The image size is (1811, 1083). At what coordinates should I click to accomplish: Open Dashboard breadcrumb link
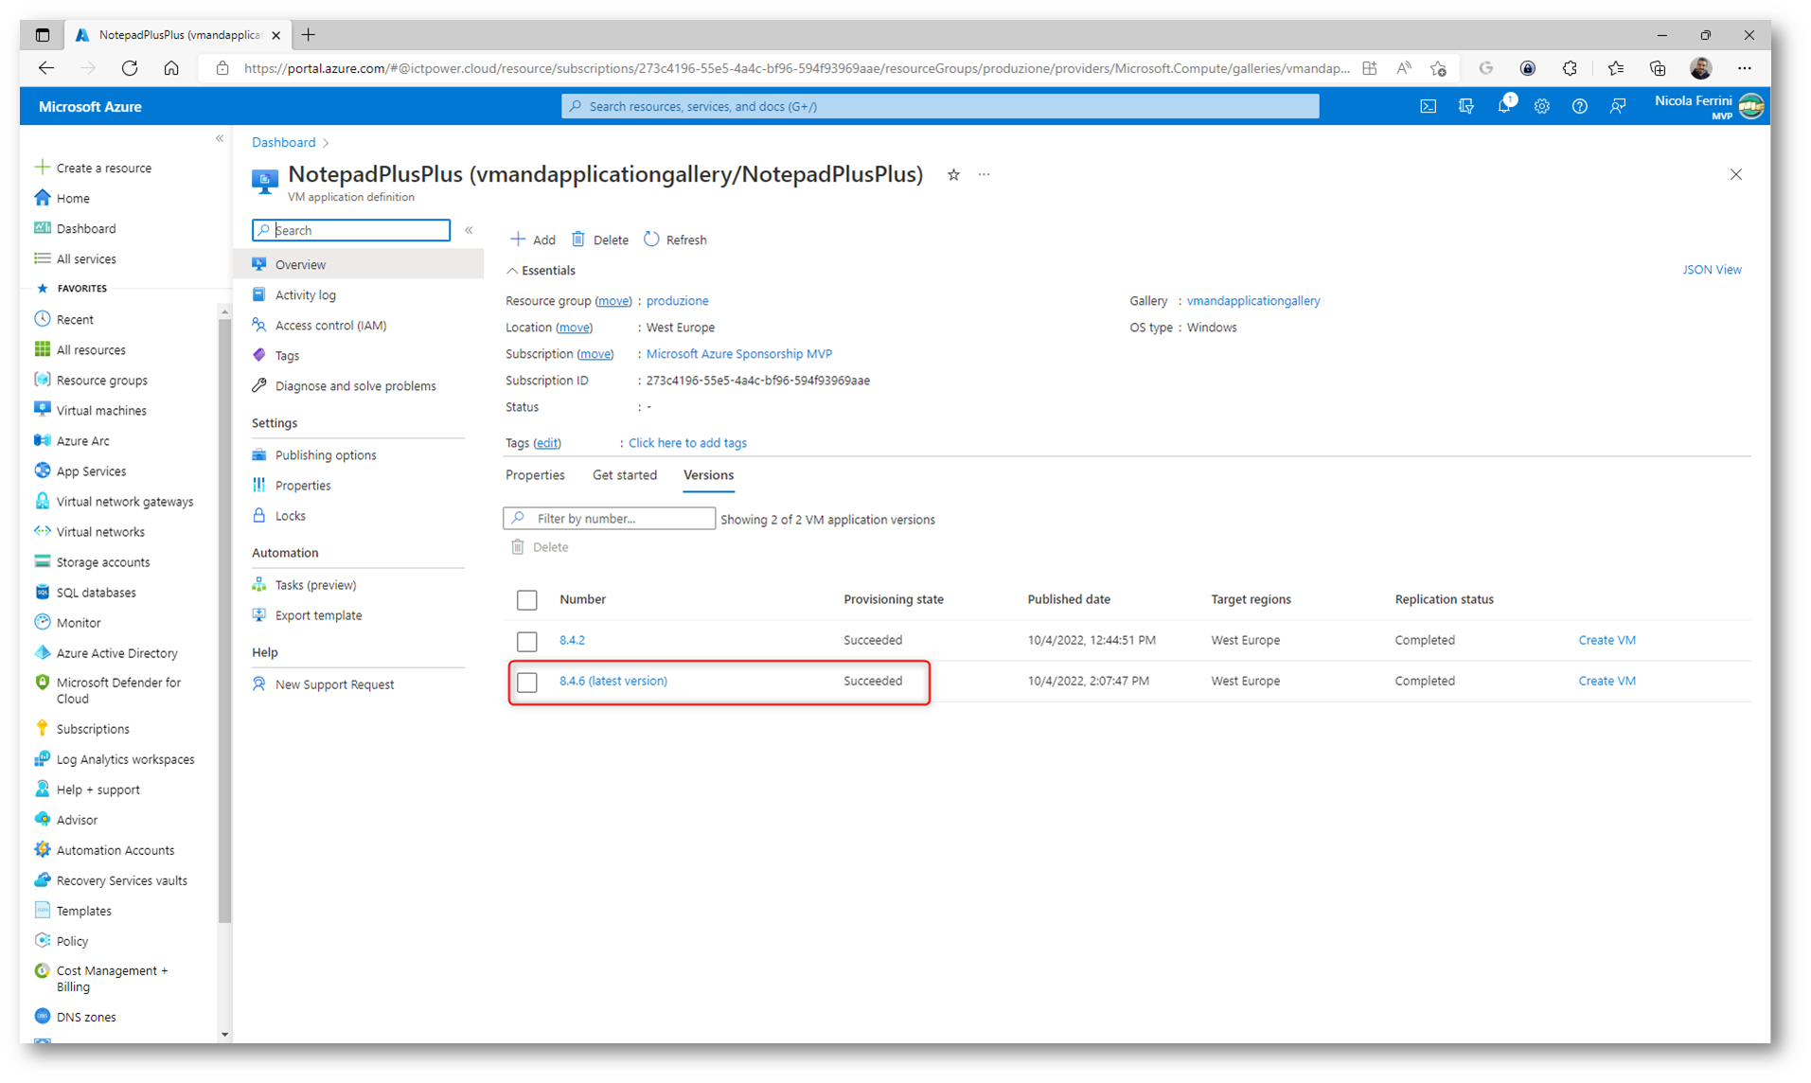(x=283, y=142)
